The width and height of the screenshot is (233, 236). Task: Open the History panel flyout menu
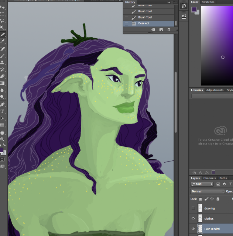(x=175, y=3)
